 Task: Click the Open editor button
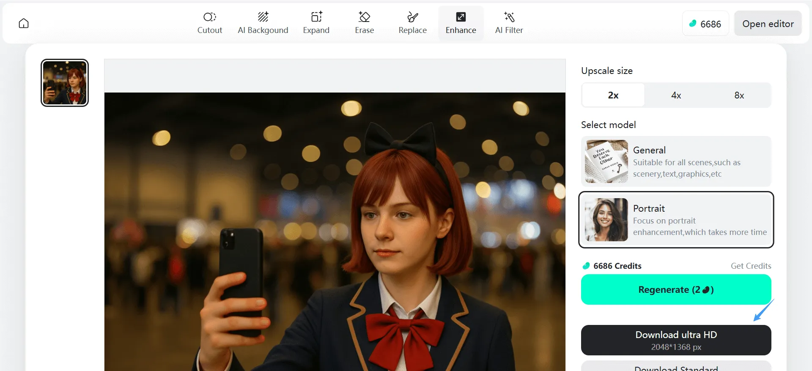768,24
